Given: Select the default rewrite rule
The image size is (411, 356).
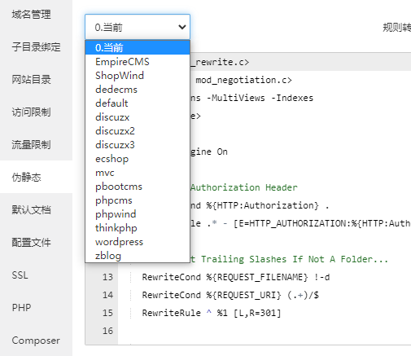Looking at the screenshot, I should tap(138, 103).
